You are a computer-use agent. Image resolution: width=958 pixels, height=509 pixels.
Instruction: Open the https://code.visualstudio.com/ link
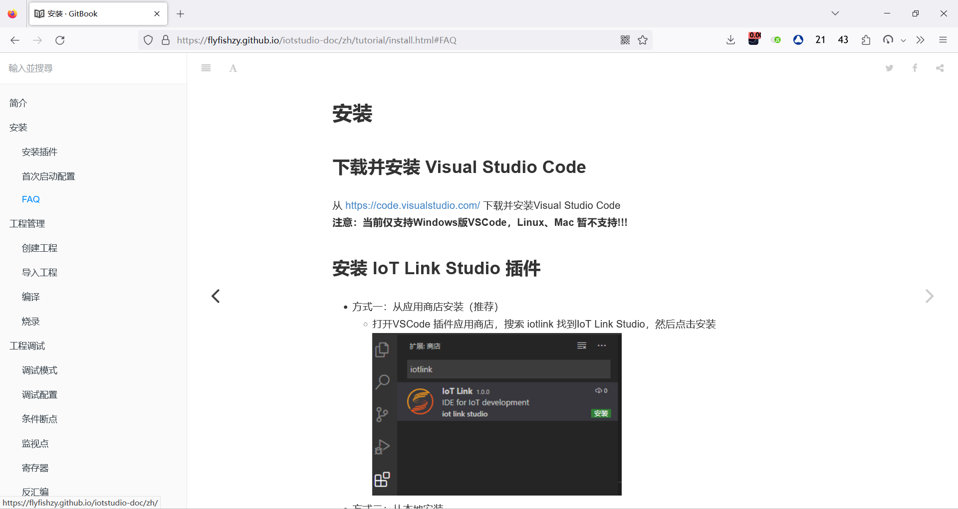pyautogui.click(x=412, y=205)
